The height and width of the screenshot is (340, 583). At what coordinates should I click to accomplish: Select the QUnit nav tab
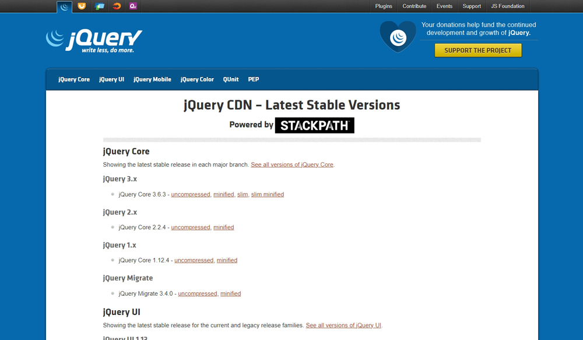pyautogui.click(x=231, y=79)
